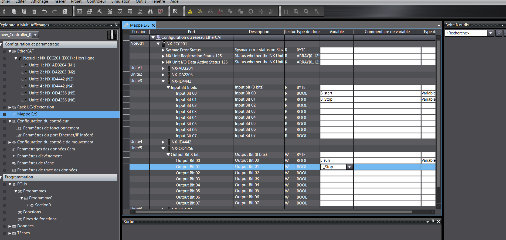Select the Mappe E/S tab
The width and height of the screenshot is (506, 240).
[x=139, y=25]
